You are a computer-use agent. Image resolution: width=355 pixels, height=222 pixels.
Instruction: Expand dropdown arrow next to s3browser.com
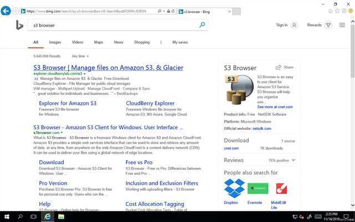coord(62,133)
